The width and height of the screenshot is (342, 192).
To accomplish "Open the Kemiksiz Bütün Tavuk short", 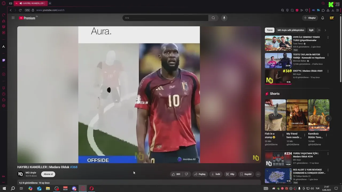I will (x=319, y=115).
